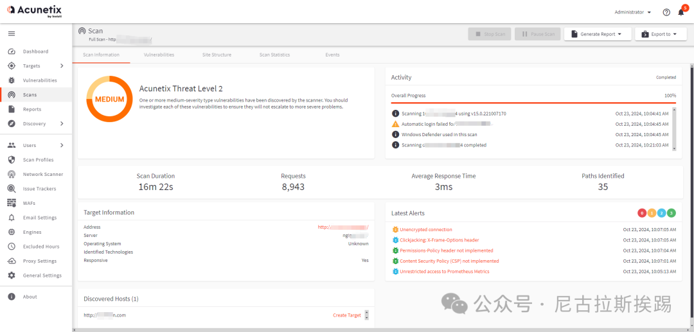Click the orange medium-severity count badge

[x=652, y=213]
